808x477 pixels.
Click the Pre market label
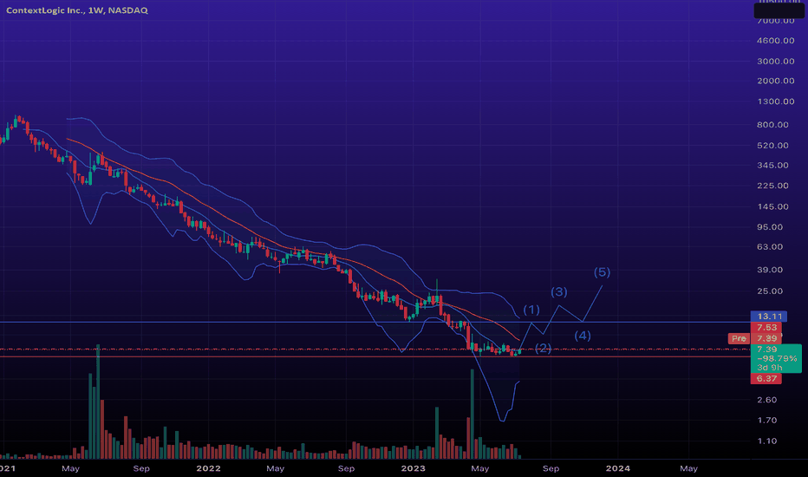(739, 338)
